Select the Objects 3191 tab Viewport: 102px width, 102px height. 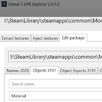tap(44, 70)
